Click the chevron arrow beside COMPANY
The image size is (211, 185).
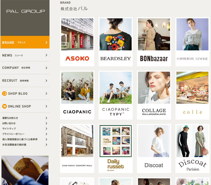pos(46,68)
